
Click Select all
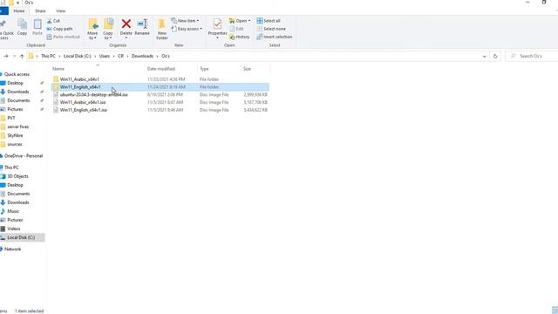point(269,21)
